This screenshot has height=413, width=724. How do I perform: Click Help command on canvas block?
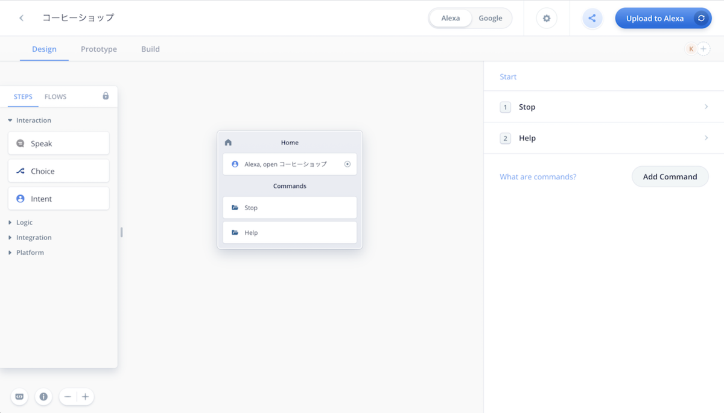click(290, 232)
